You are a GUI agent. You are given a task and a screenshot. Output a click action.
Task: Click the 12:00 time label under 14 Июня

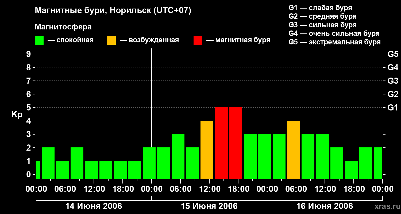point(94,189)
